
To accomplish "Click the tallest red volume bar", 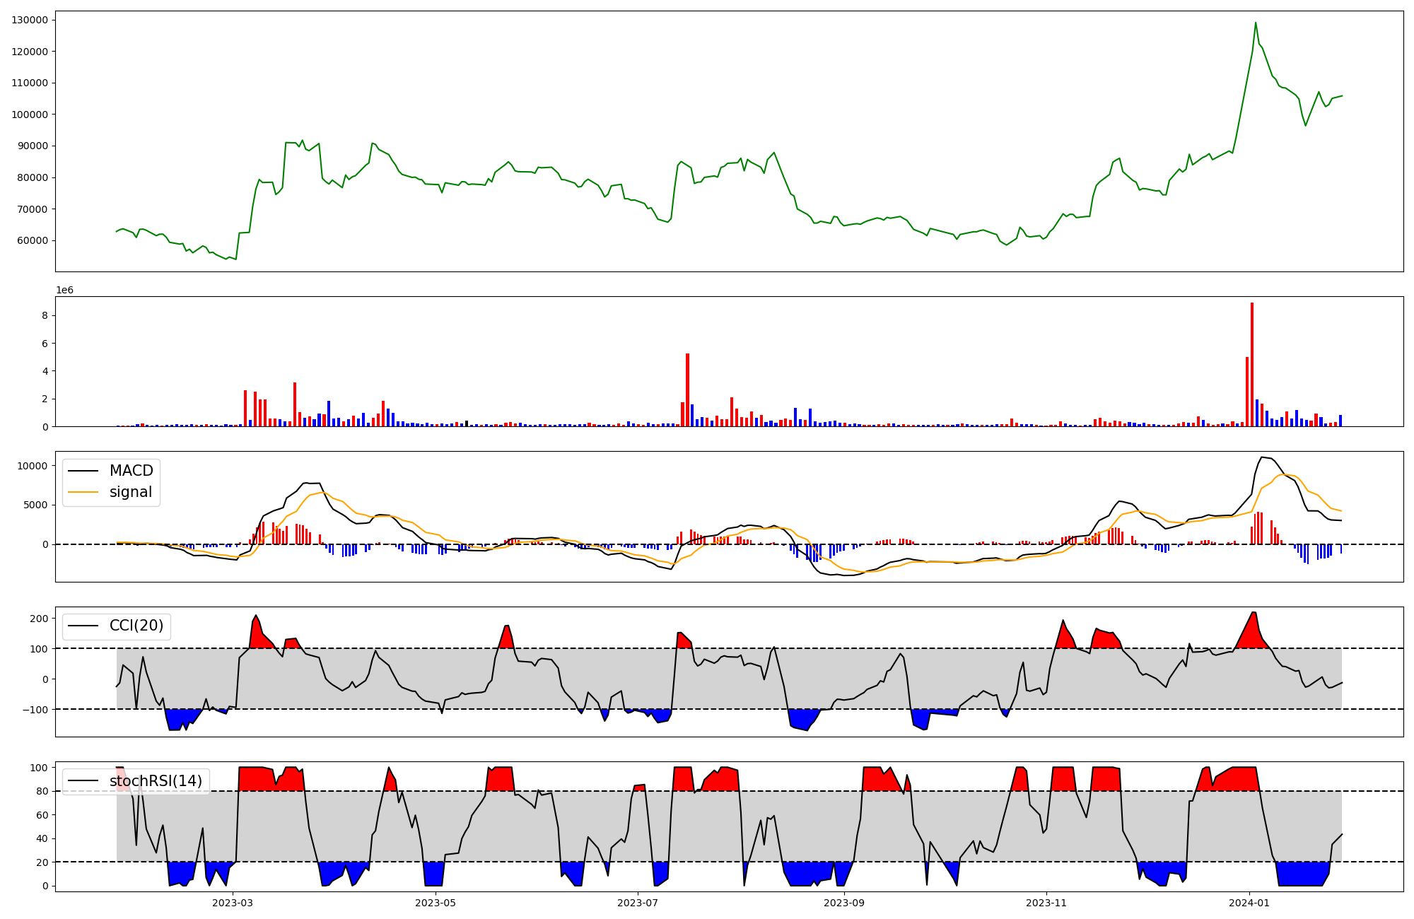I will click(1252, 364).
